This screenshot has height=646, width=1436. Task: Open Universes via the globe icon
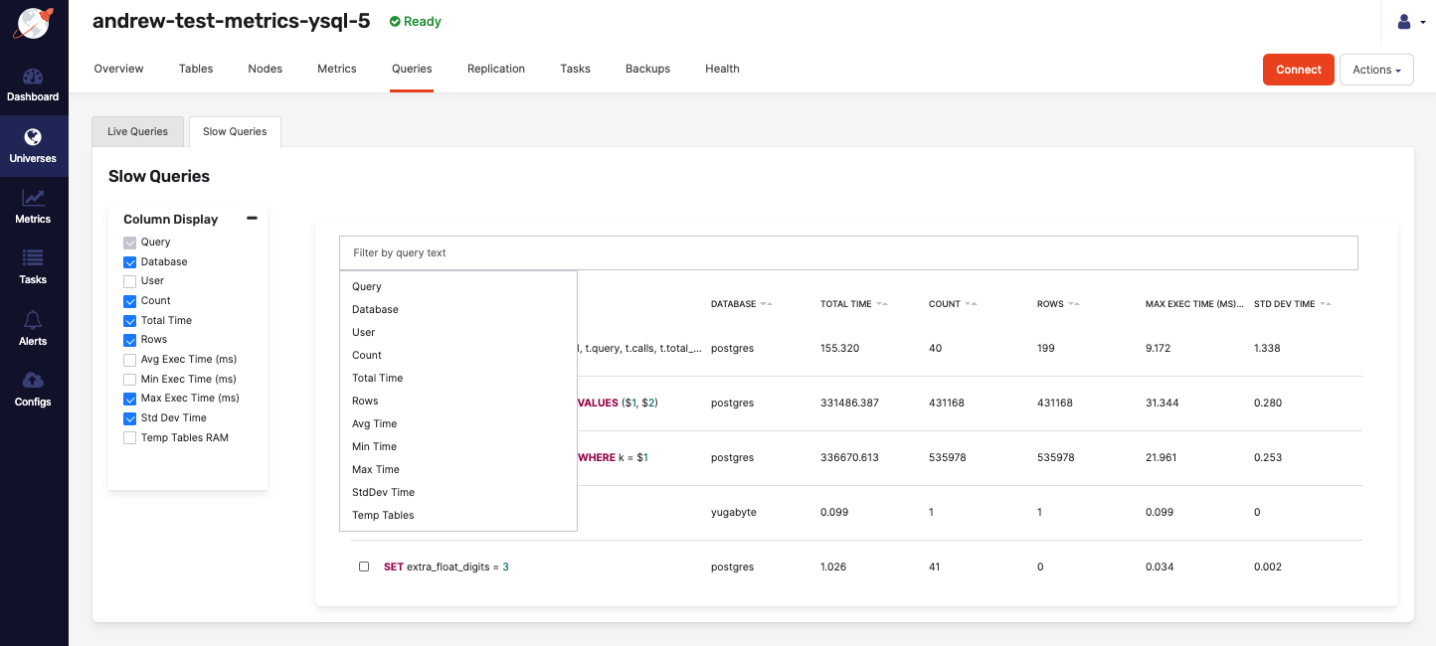coord(33,138)
